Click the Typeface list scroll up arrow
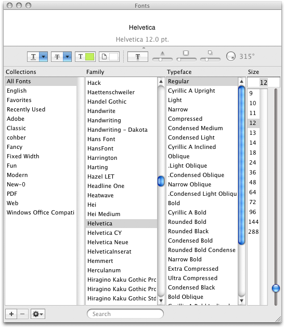The width and height of the screenshot is (285, 328). 241,81
